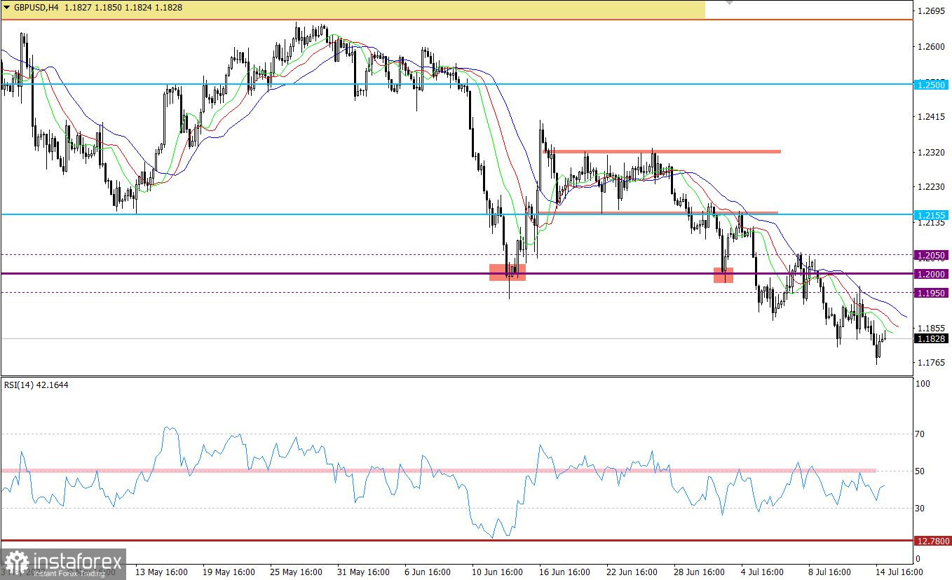
Task: Click the 16 Jun 16:00 date label
Action: (x=565, y=572)
